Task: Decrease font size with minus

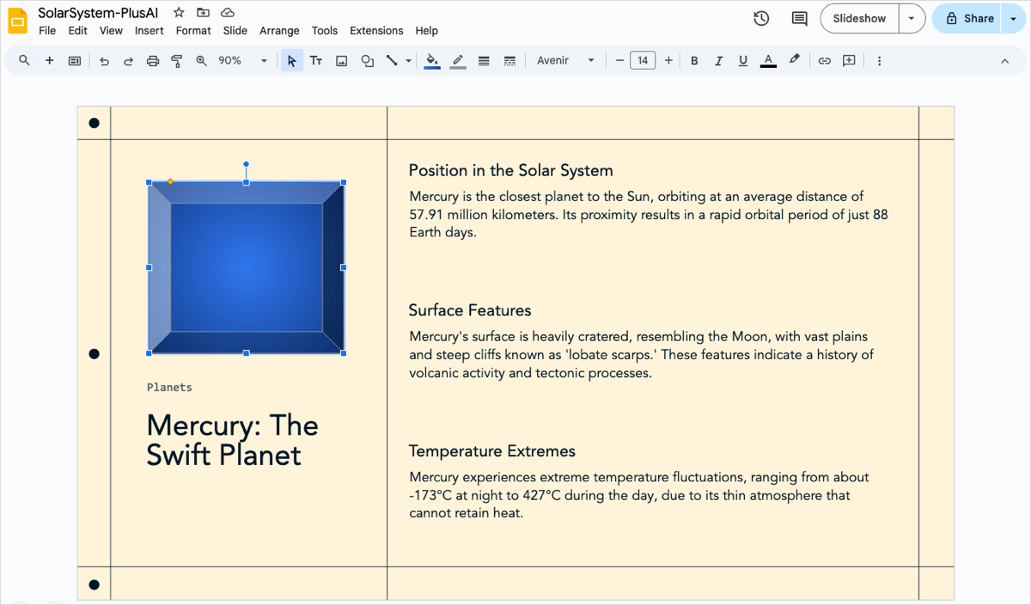Action: click(619, 61)
